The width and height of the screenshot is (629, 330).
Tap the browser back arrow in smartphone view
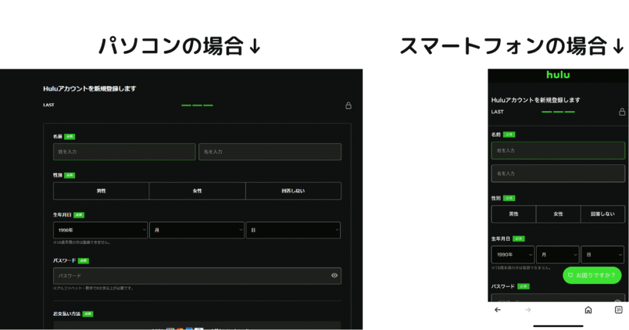(498, 310)
